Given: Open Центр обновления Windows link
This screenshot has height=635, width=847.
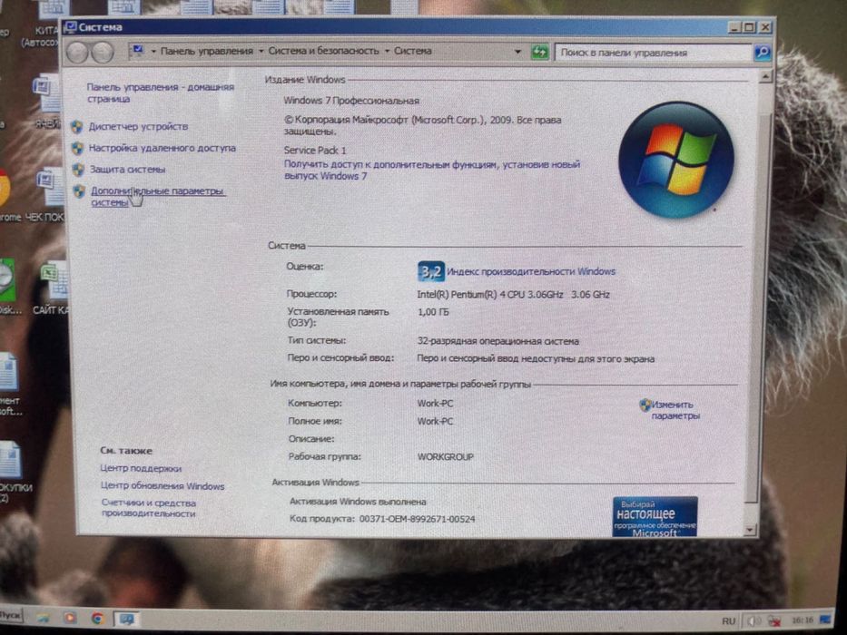Looking at the screenshot, I should click(x=163, y=486).
